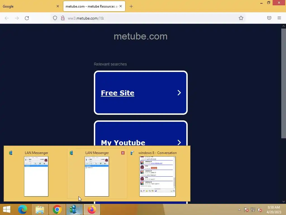Click the metube.com page heading
Screen dimensions: 286x215
click(x=140, y=36)
